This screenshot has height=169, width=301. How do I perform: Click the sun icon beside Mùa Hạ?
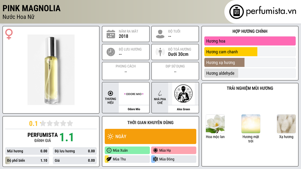coord(155,151)
